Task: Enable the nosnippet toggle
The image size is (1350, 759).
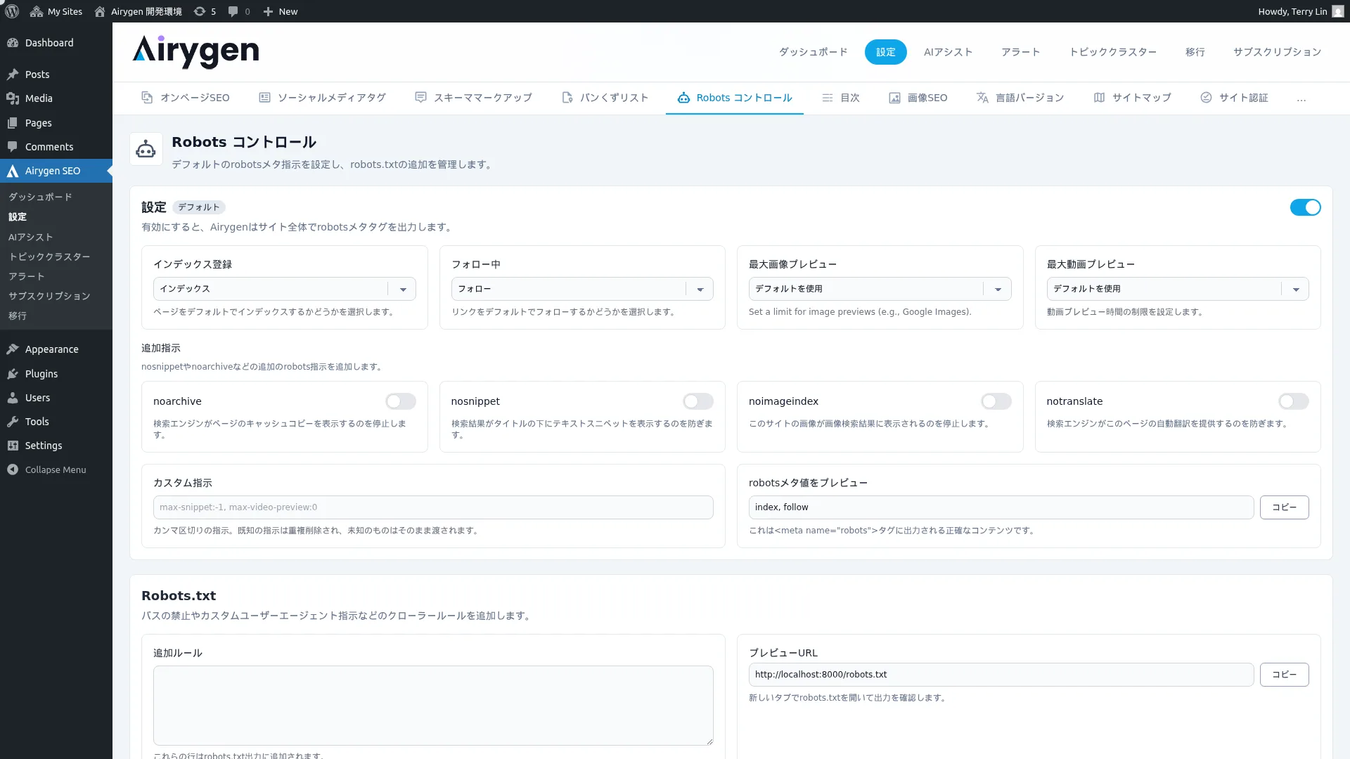Action: coord(698,401)
